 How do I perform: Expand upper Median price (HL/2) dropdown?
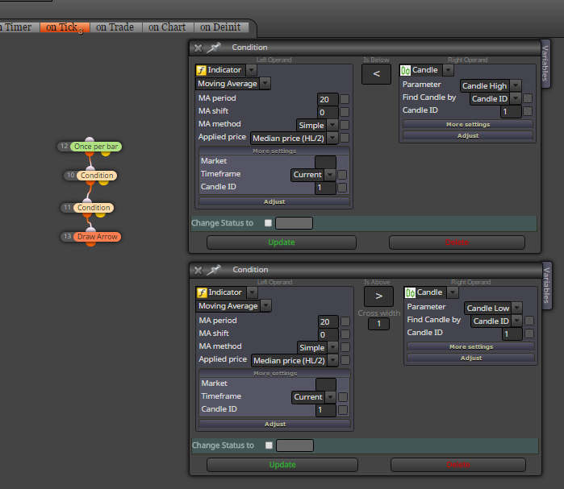tap(332, 138)
